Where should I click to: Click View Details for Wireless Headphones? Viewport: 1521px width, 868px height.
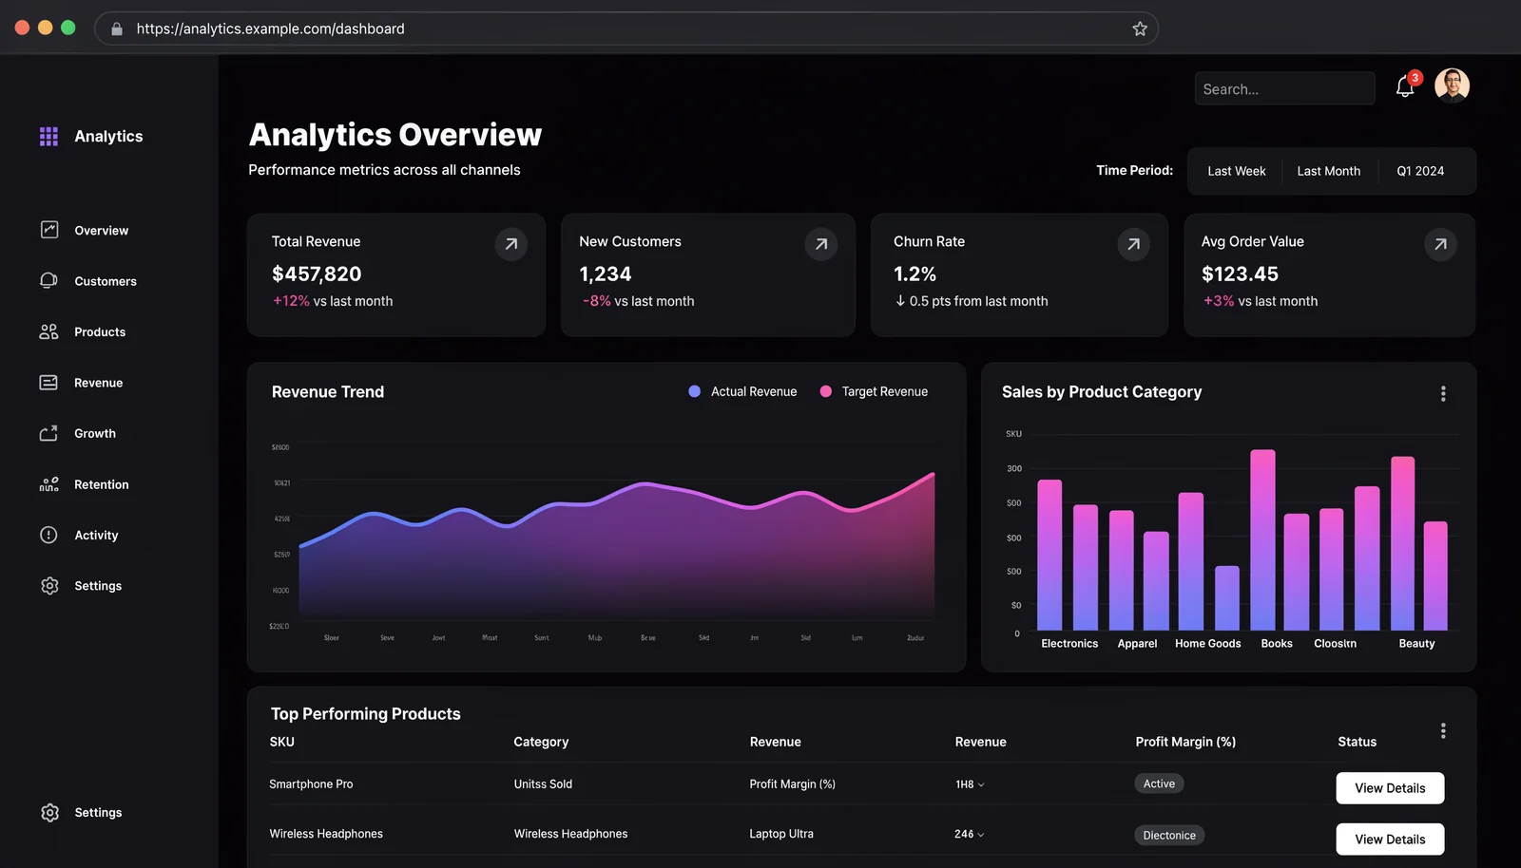[x=1390, y=840]
